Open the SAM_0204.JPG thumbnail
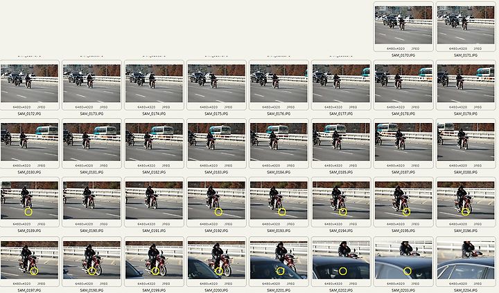 pos(466,260)
